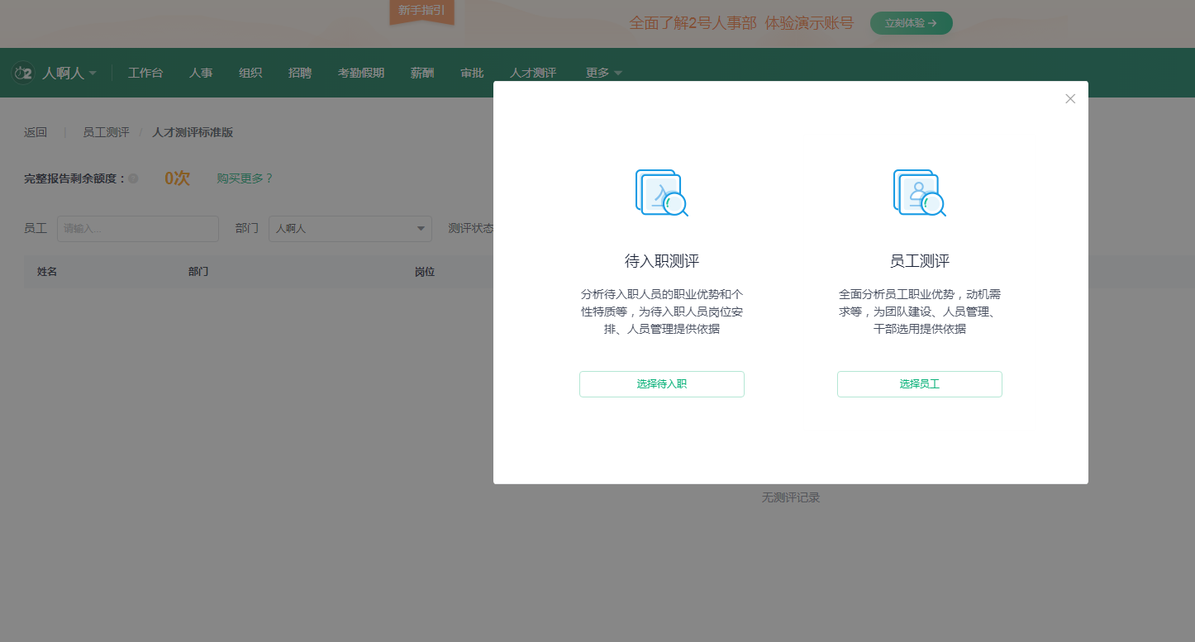
Task: Open the 部门 dropdown showing 人啊人
Action: coord(350,229)
